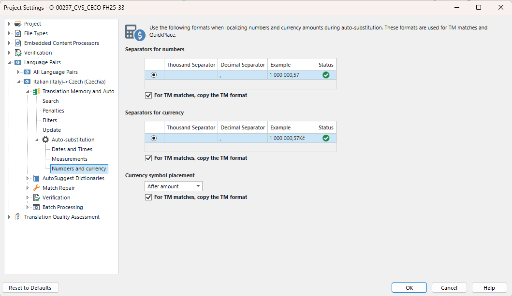512x296 pixels.
Task: Click the green status check in numbers table
Action: (x=326, y=75)
